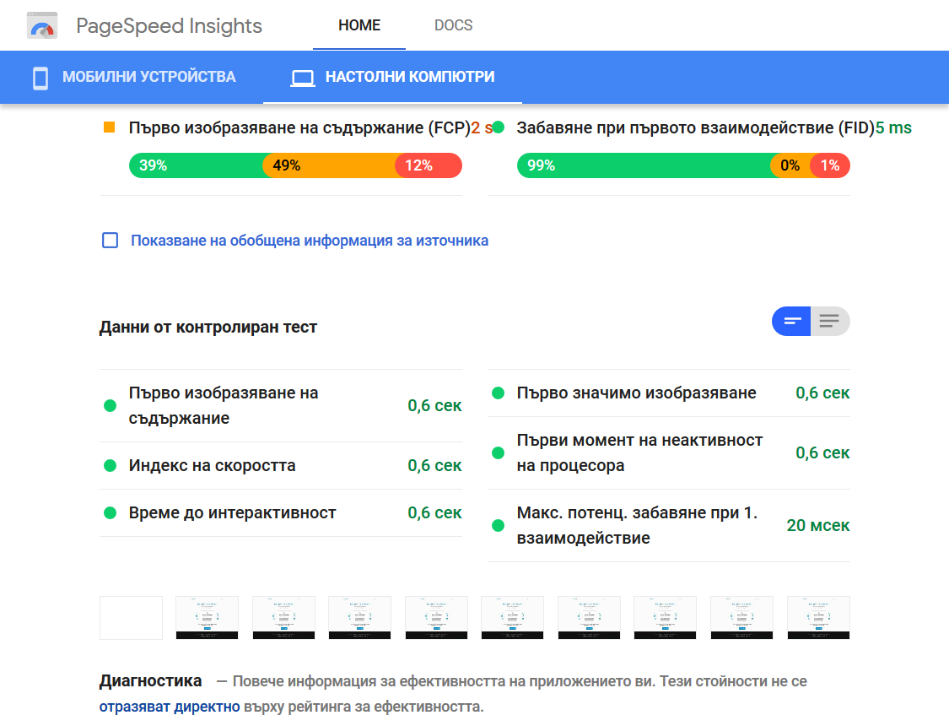This screenshot has height=726, width=949.
Task: Click the 0,6 сек value for Индекс на скоростта
Action: click(x=434, y=466)
